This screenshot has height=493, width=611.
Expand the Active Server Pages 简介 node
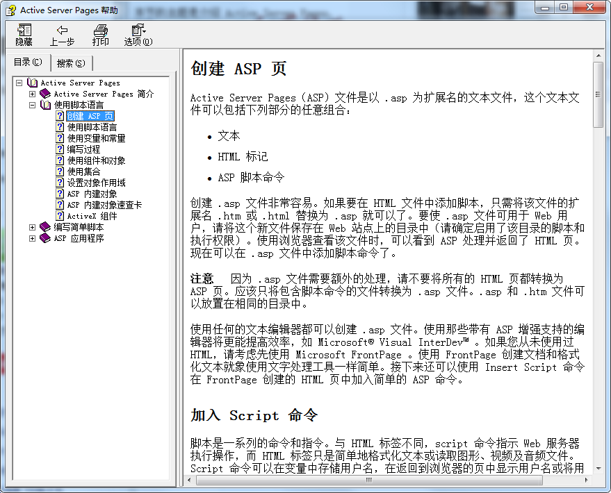tap(33, 94)
